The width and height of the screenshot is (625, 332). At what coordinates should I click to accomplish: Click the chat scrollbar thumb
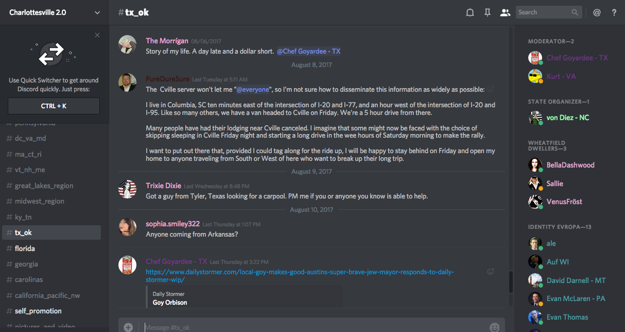point(511,281)
